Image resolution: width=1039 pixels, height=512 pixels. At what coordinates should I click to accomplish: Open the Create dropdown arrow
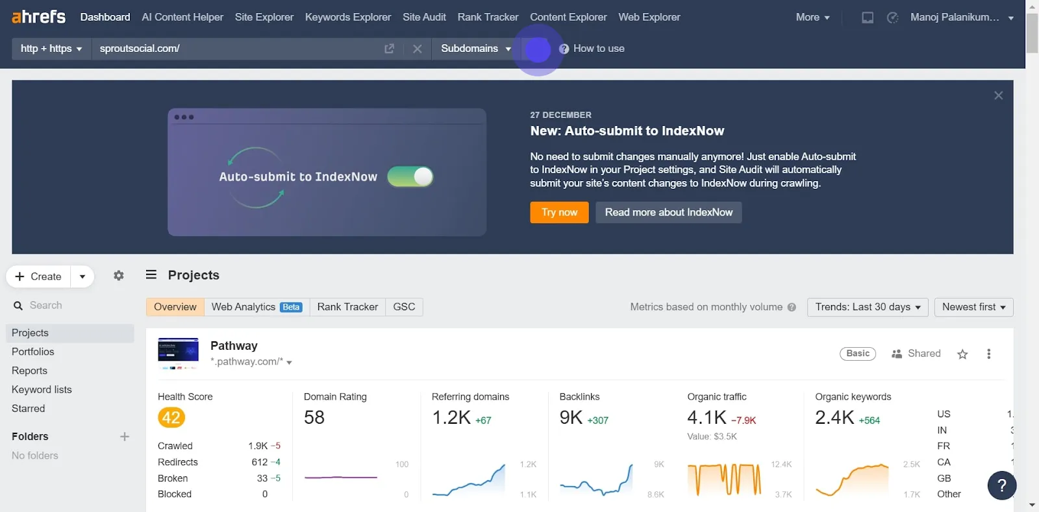(x=82, y=276)
